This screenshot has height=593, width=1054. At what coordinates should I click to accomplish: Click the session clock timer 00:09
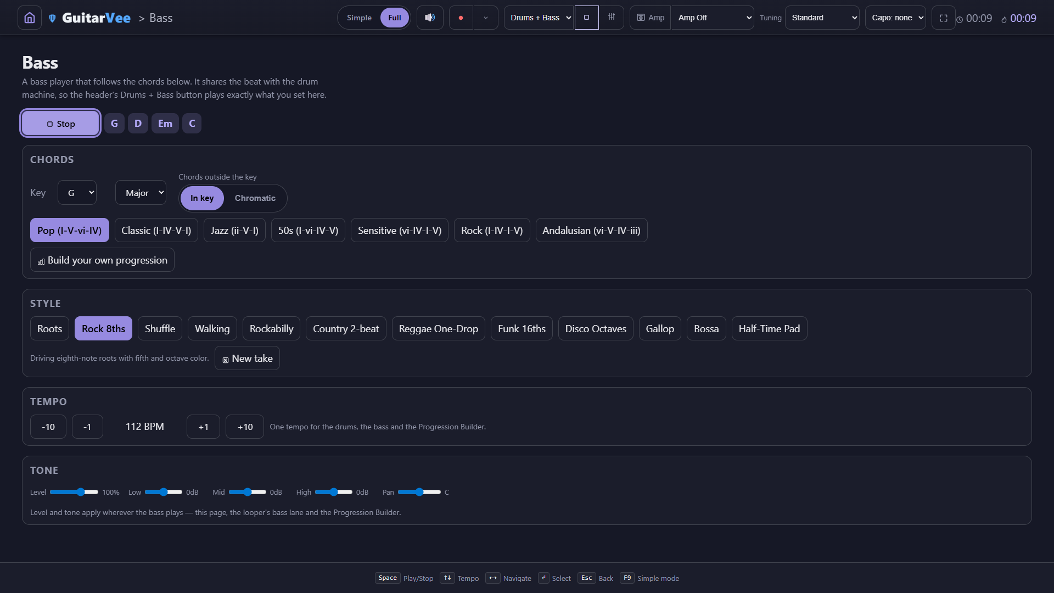coord(974,18)
